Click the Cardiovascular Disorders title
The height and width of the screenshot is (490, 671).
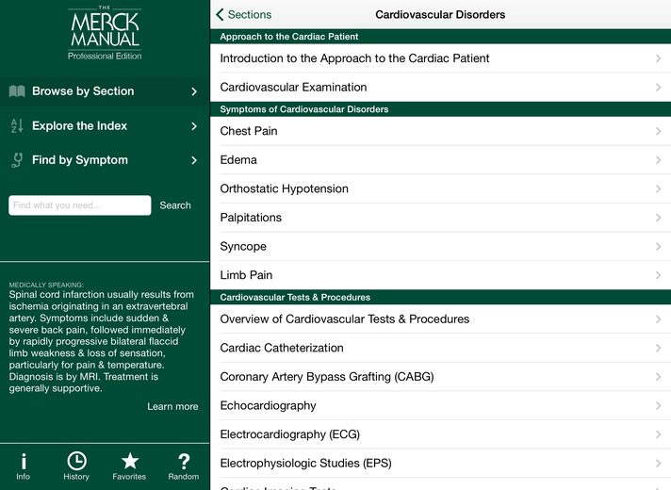click(x=440, y=14)
